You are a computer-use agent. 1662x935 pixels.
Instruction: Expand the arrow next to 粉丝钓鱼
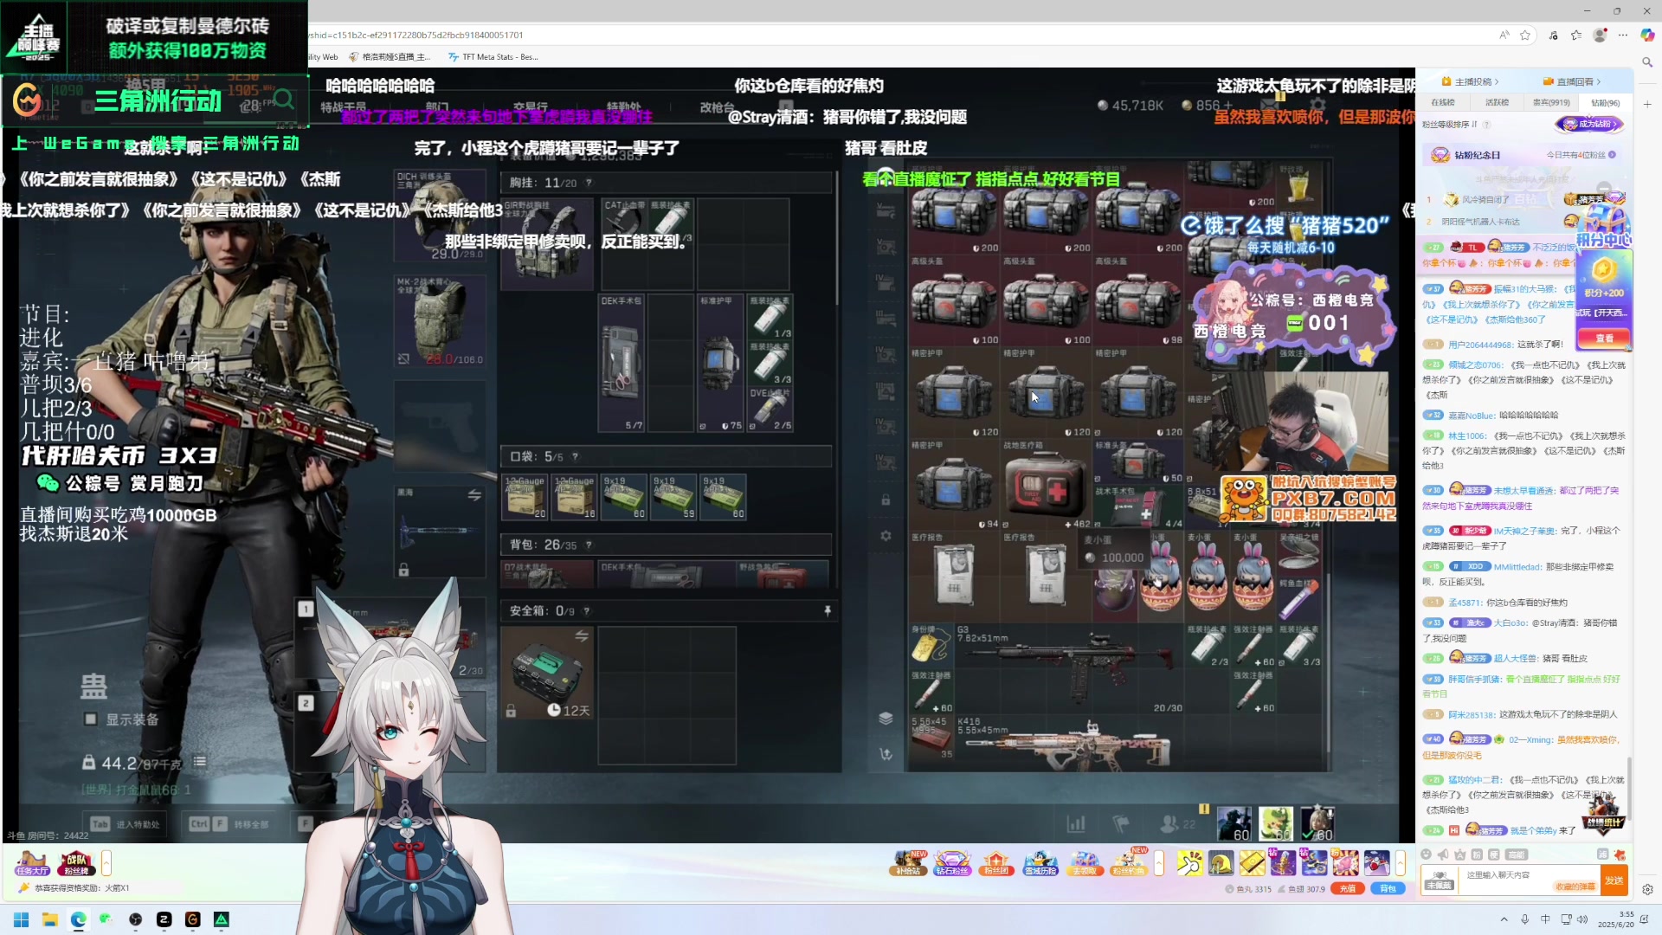tap(1159, 863)
